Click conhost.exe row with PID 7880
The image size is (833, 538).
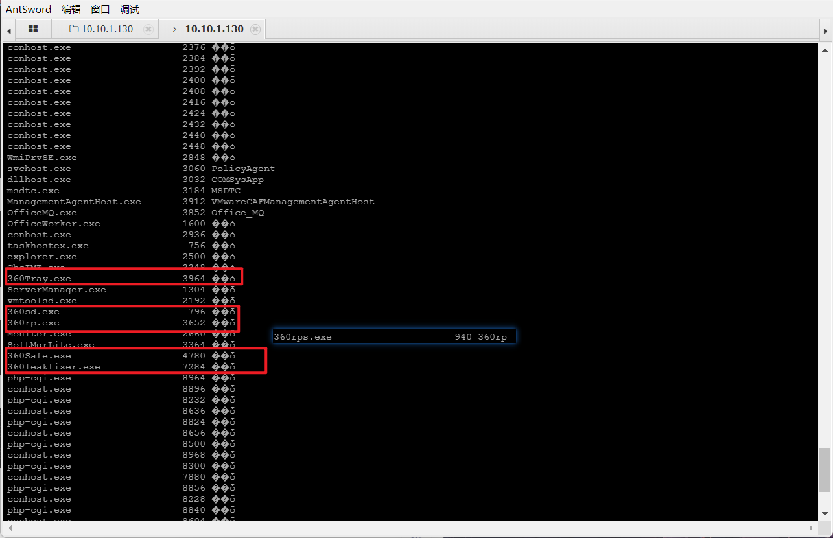click(121, 477)
